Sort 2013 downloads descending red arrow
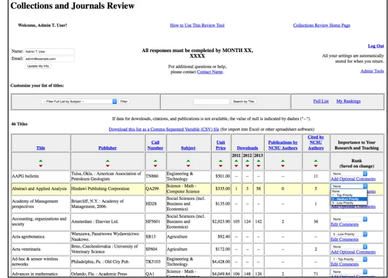 258,166
